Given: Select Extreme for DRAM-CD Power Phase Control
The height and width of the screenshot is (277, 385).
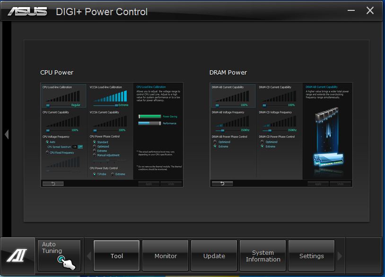Looking at the screenshot, I should [x=262, y=146].
